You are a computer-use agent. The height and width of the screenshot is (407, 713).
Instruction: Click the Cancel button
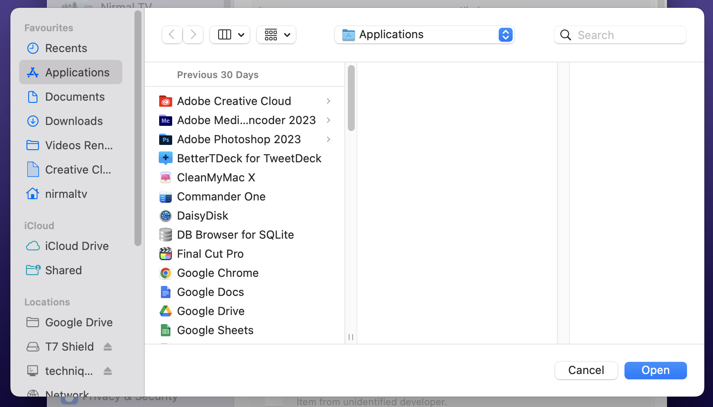[x=586, y=371]
